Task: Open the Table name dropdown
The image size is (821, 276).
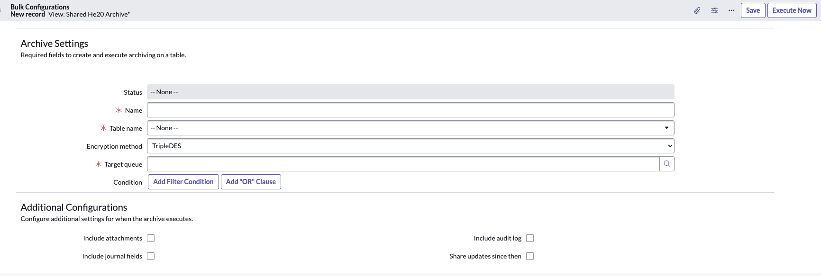Action: (410, 128)
